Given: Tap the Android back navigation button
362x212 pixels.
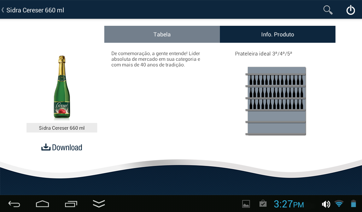Looking at the screenshot, I should pyautogui.click(x=14, y=204).
